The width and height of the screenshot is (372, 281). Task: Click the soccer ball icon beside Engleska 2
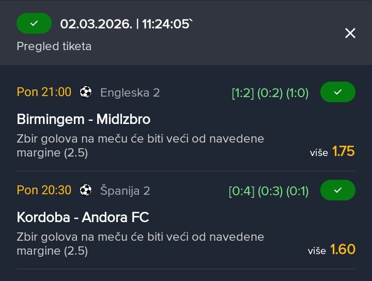tap(86, 92)
